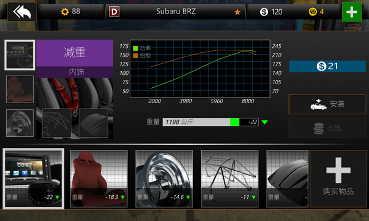Open the 购买物品 buy items button
Viewport: 369px width, 221px height.
coord(338,179)
